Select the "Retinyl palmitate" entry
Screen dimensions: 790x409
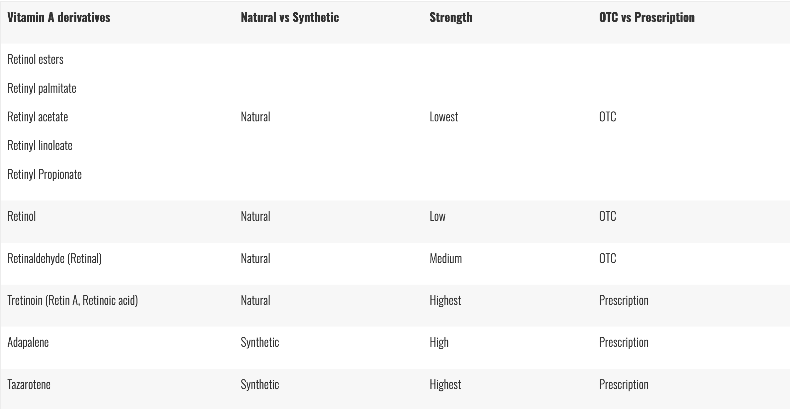pos(42,88)
